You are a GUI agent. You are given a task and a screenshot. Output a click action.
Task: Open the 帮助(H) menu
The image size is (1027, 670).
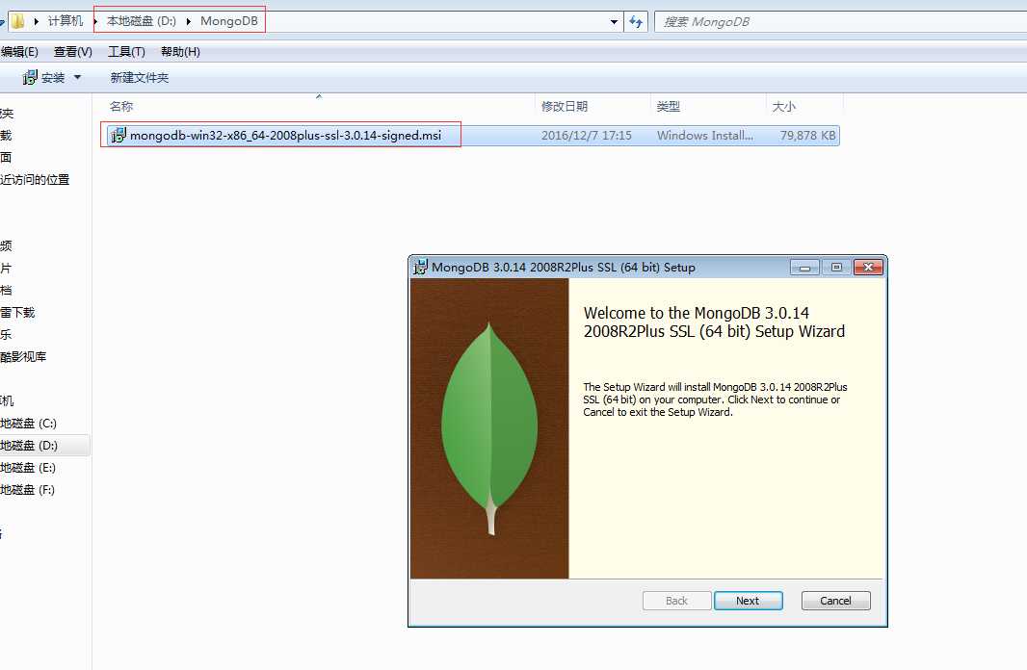[180, 52]
